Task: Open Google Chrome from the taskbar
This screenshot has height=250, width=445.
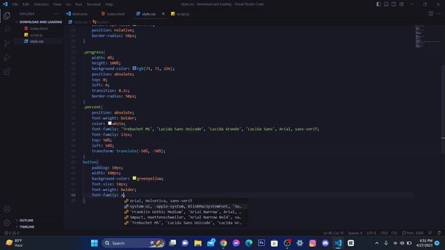Action: 223,243
